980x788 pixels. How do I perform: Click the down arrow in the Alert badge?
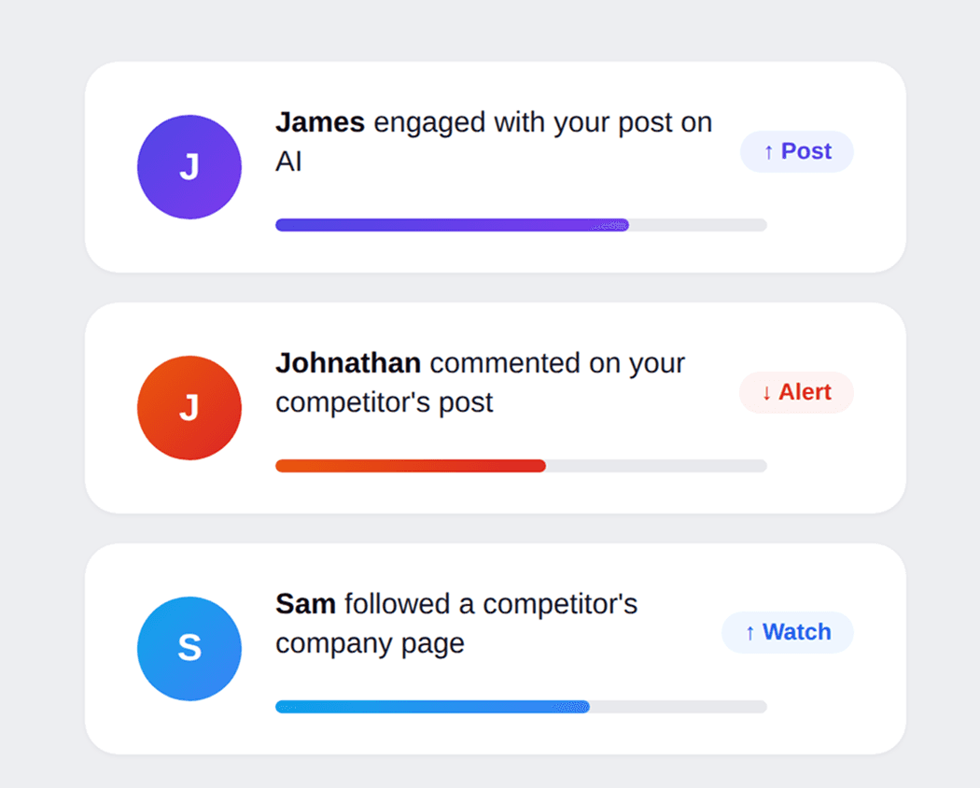point(766,393)
